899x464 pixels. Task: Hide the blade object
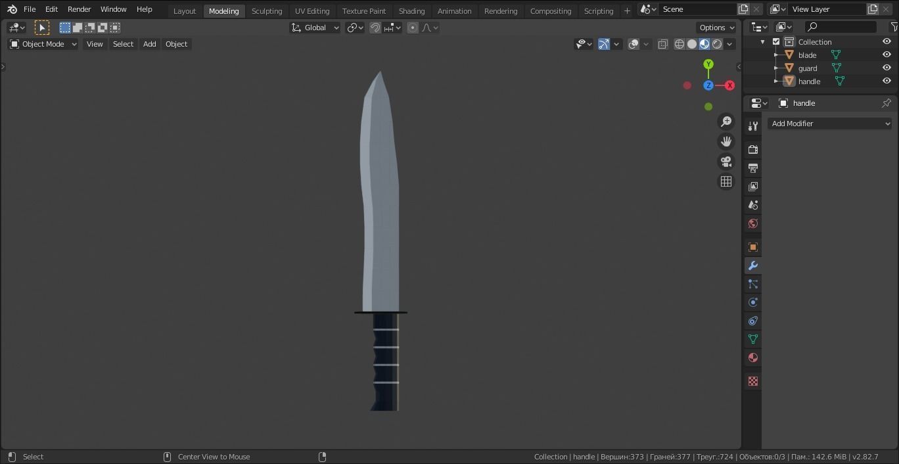click(x=887, y=55)
